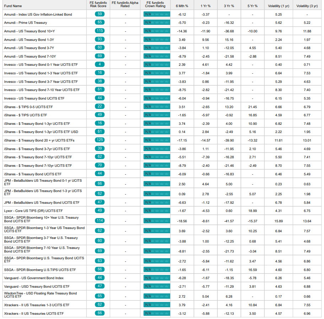This screenshot has width=324, height=319.
Task: Click risk score badge 115 for Amundi Treasury 10+Y
Action: click(x=100, y=31)
